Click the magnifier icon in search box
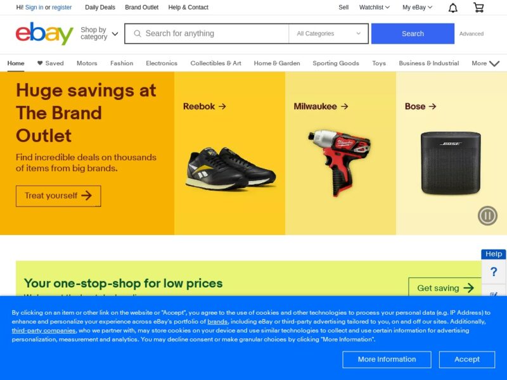Viewport: 507px width, 380px height. (x=138, y=34)
